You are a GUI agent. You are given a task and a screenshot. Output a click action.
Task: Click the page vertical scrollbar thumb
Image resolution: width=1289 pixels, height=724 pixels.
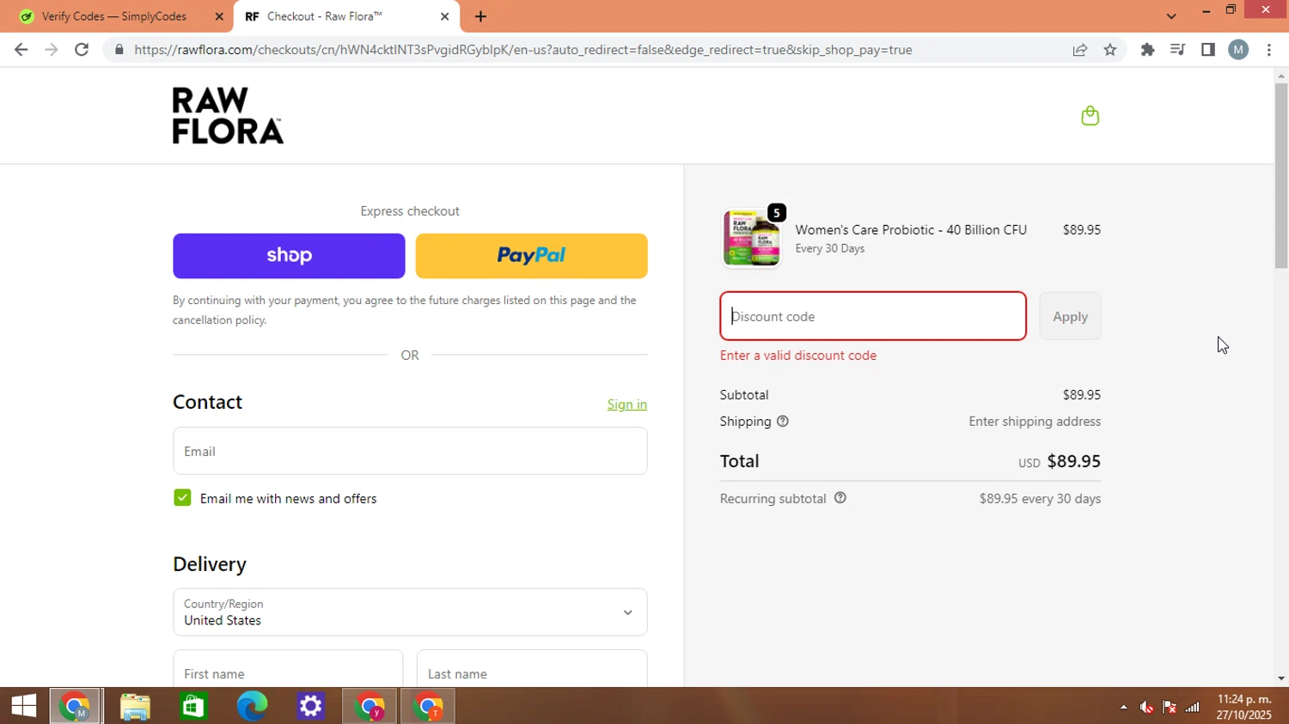click(x=1281, y=176)
